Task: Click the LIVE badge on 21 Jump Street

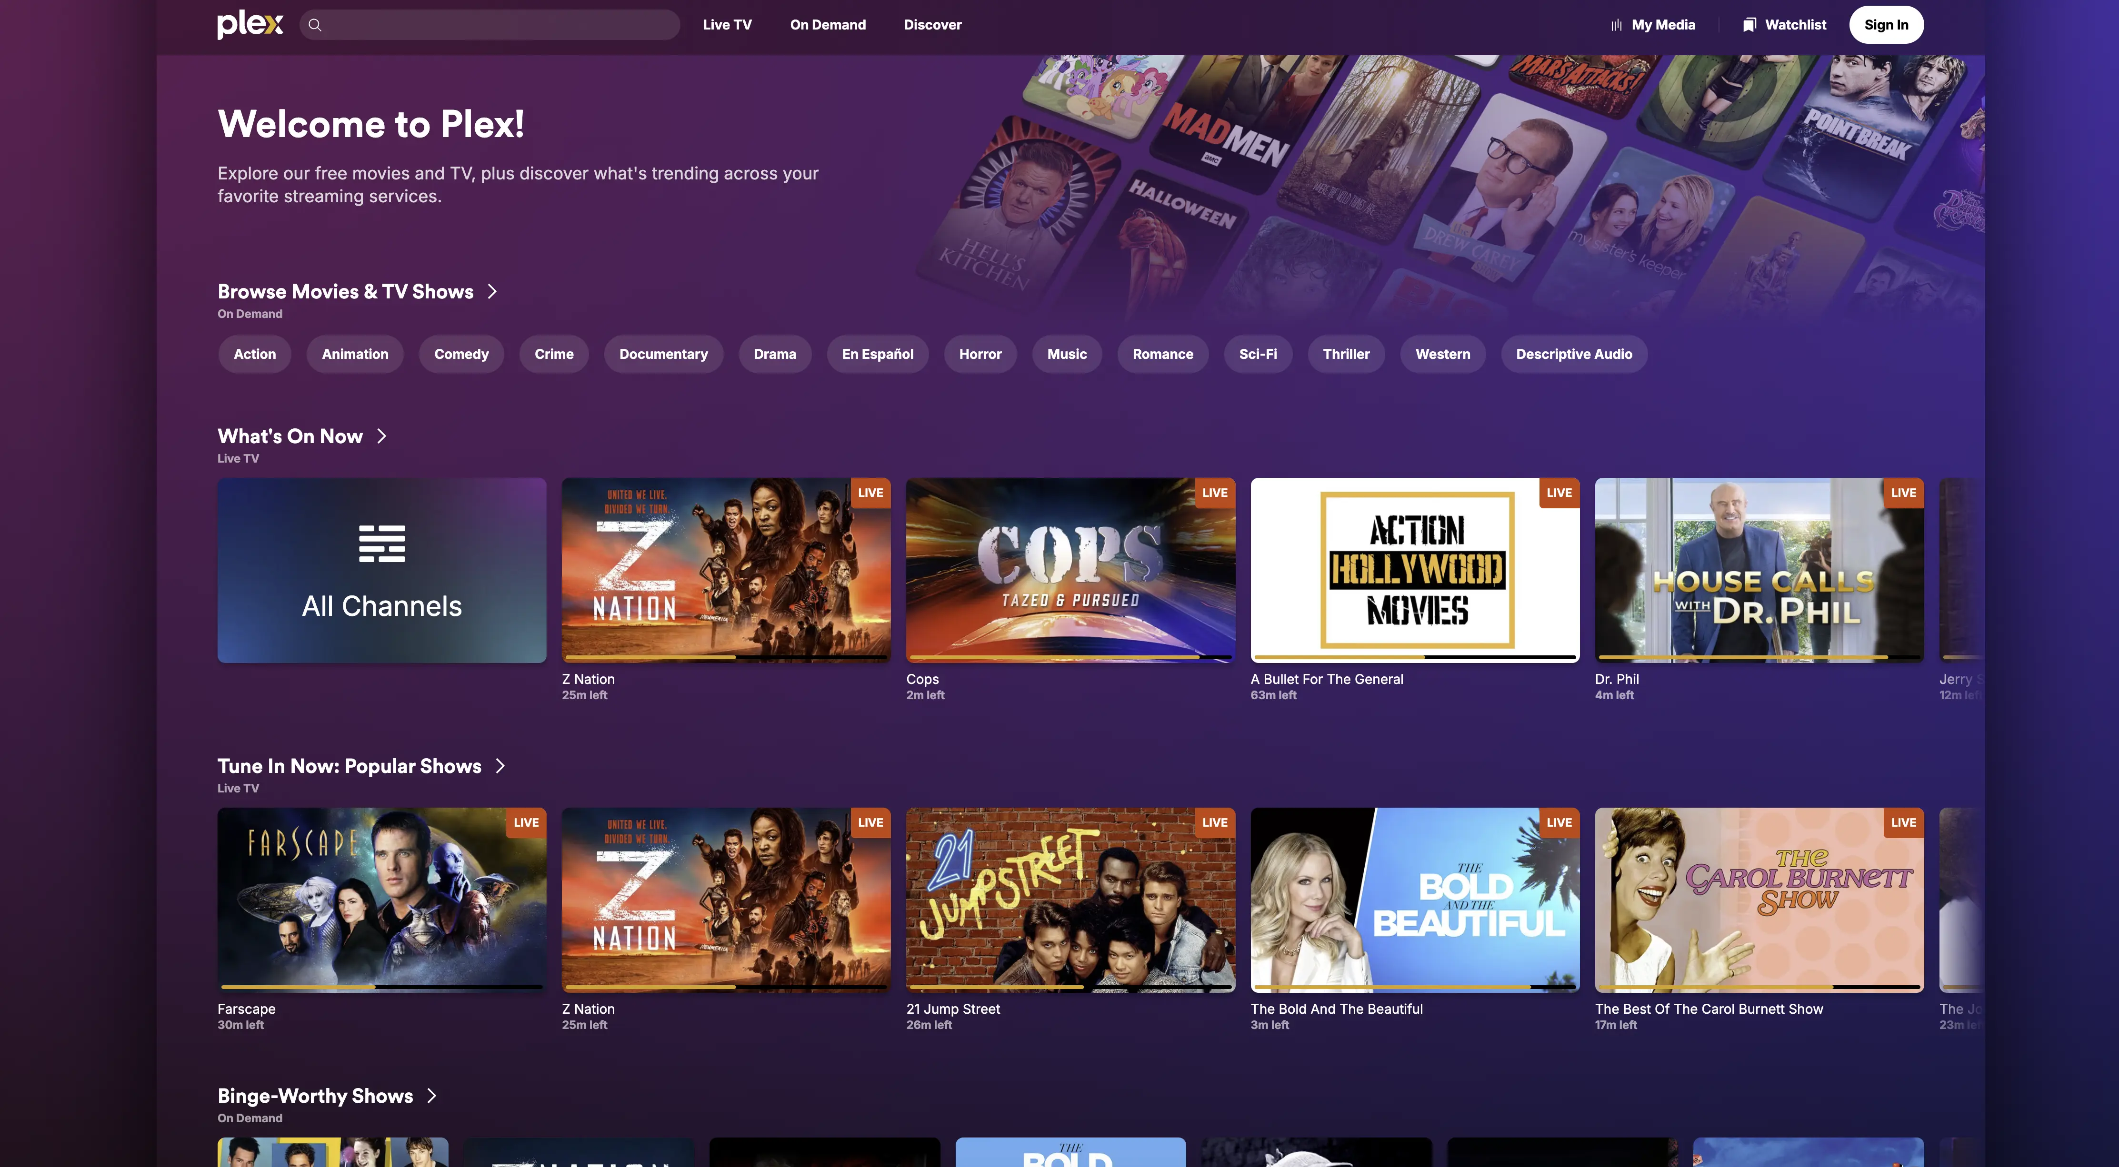Action: [x=1214, y=822]
